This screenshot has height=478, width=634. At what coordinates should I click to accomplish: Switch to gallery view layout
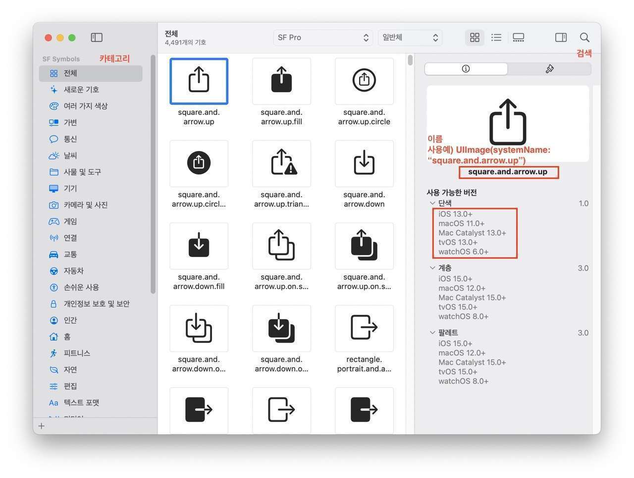tap(518, 38)
